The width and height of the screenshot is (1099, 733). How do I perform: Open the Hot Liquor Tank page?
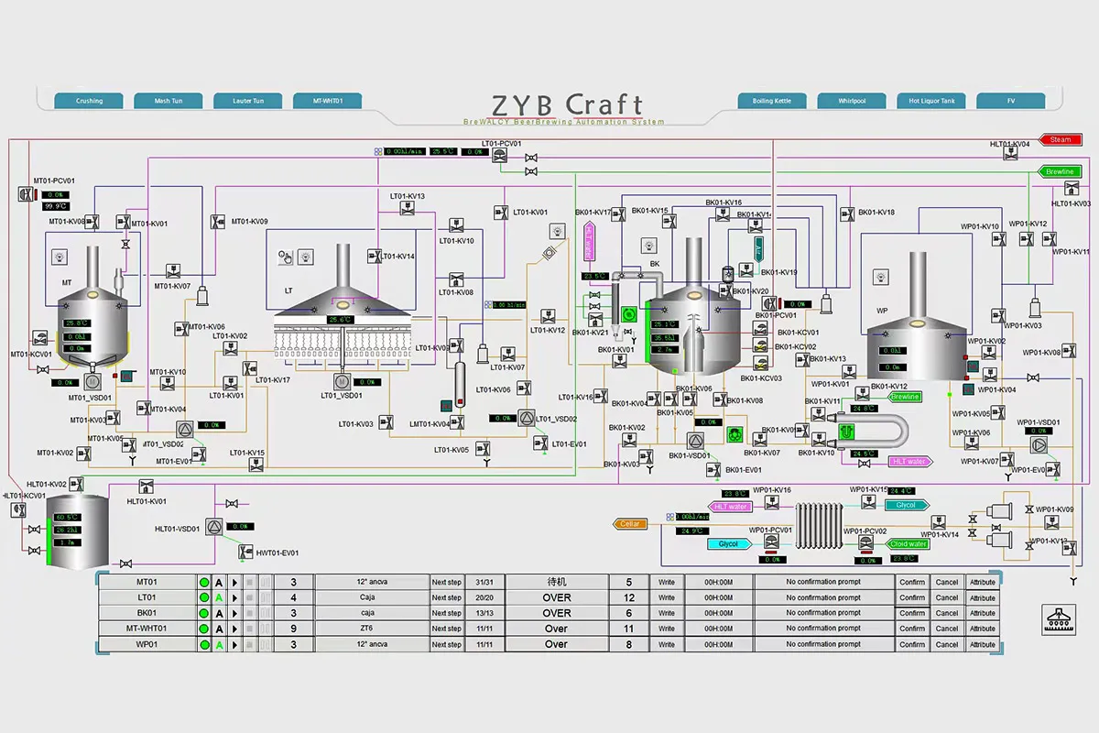click(931, 101)
